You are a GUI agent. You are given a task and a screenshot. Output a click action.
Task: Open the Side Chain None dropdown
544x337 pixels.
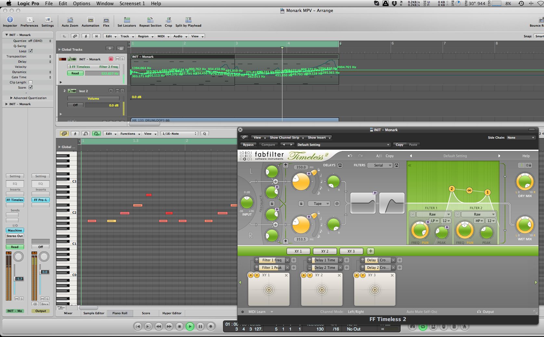[x=521, y=138]
